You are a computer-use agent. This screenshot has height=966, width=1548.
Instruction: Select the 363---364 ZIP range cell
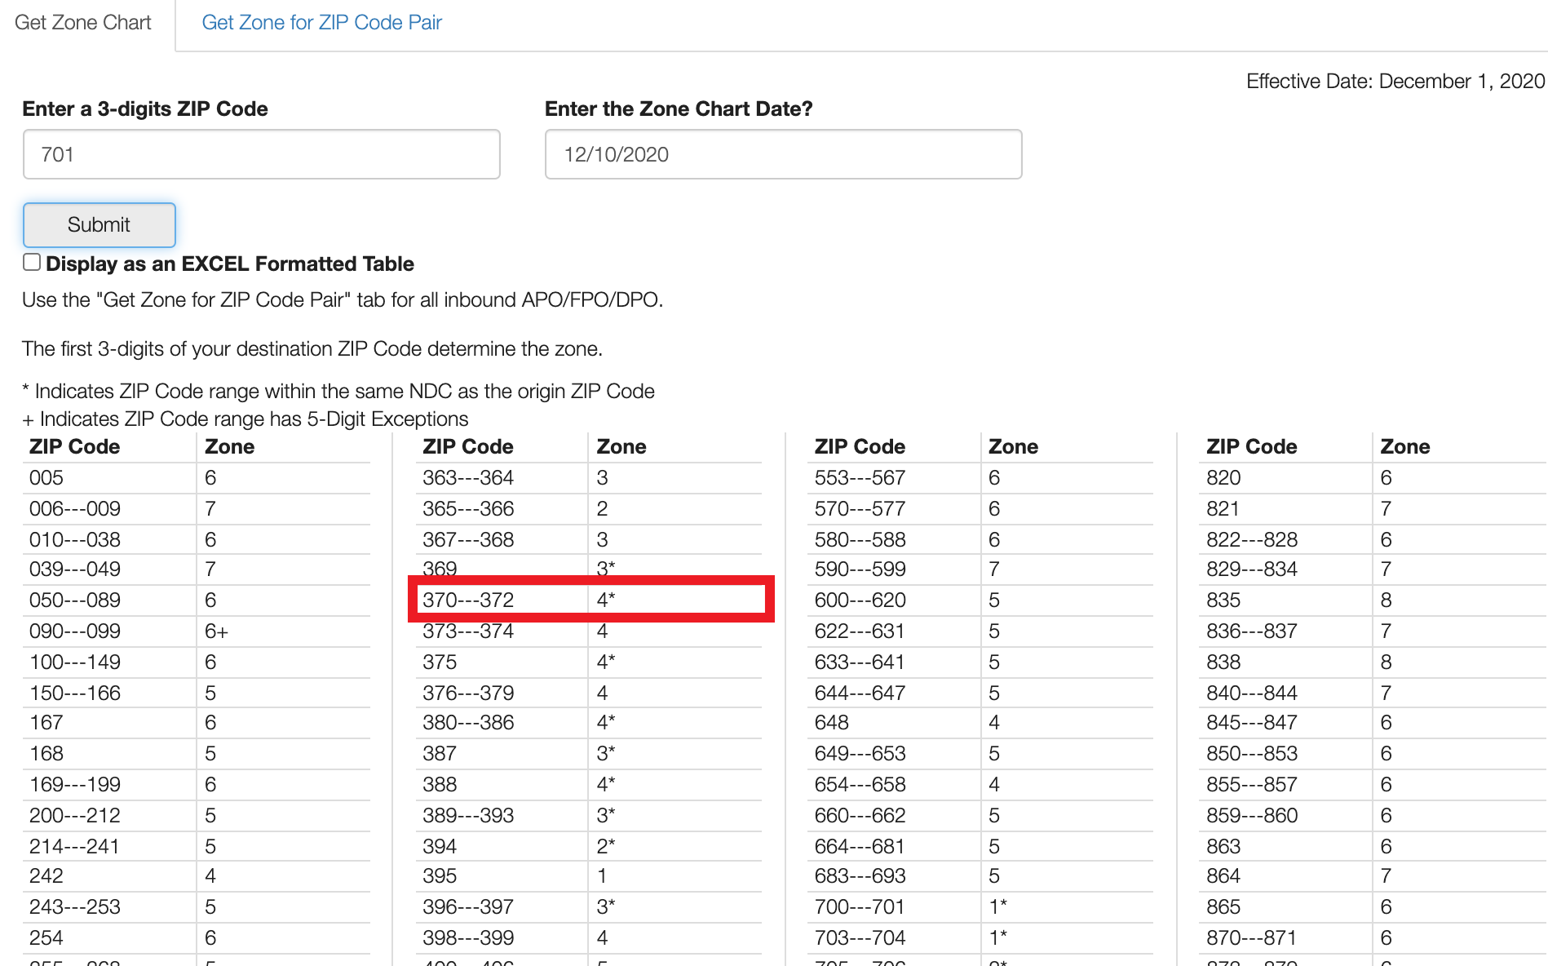pyautogui.click(x=468, y=478)
